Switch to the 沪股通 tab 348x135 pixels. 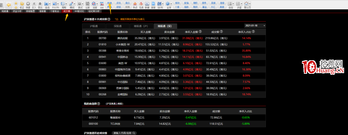[x=94, y=26]
